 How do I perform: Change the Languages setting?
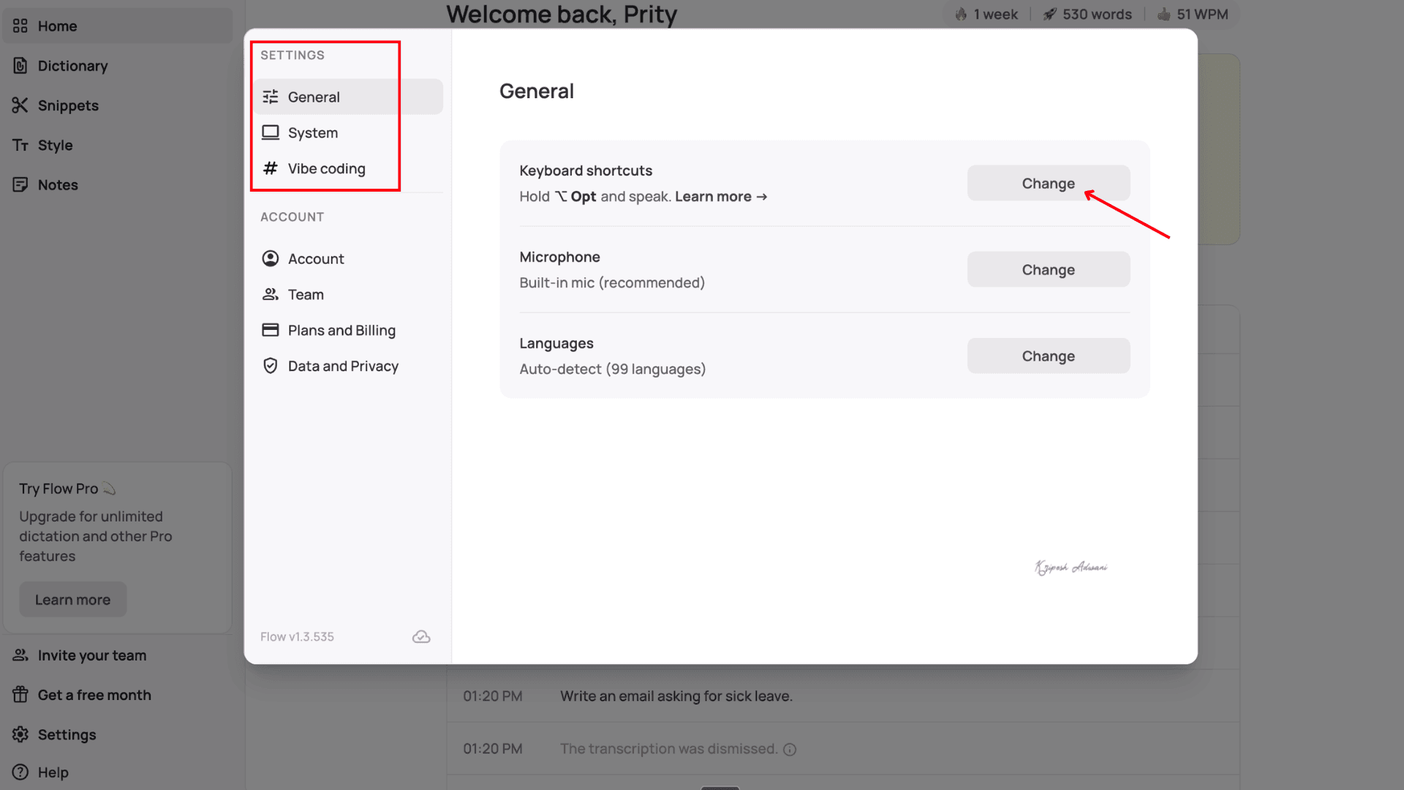(x=1049, y=356)
